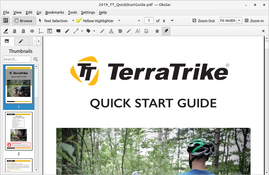Select the Inline Note tool

[50, 31]
